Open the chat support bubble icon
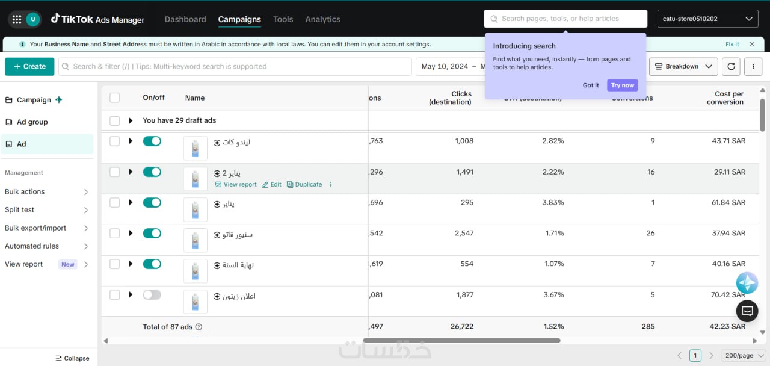 click(747, 311)
